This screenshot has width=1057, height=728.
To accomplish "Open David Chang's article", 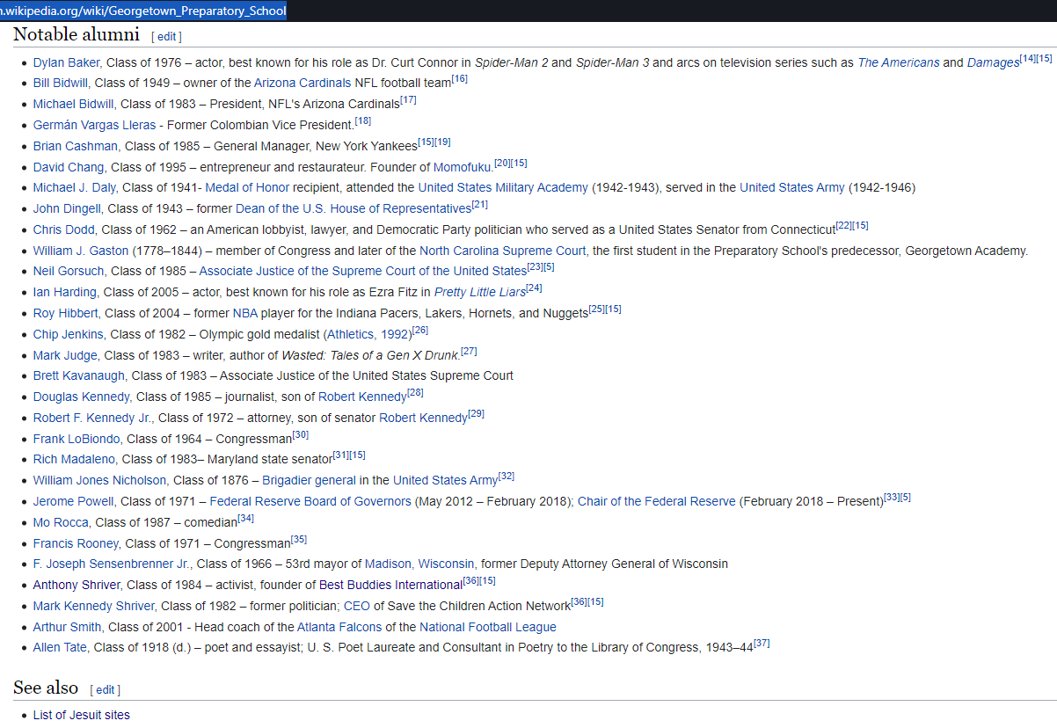I will click(x=69, y=167).
